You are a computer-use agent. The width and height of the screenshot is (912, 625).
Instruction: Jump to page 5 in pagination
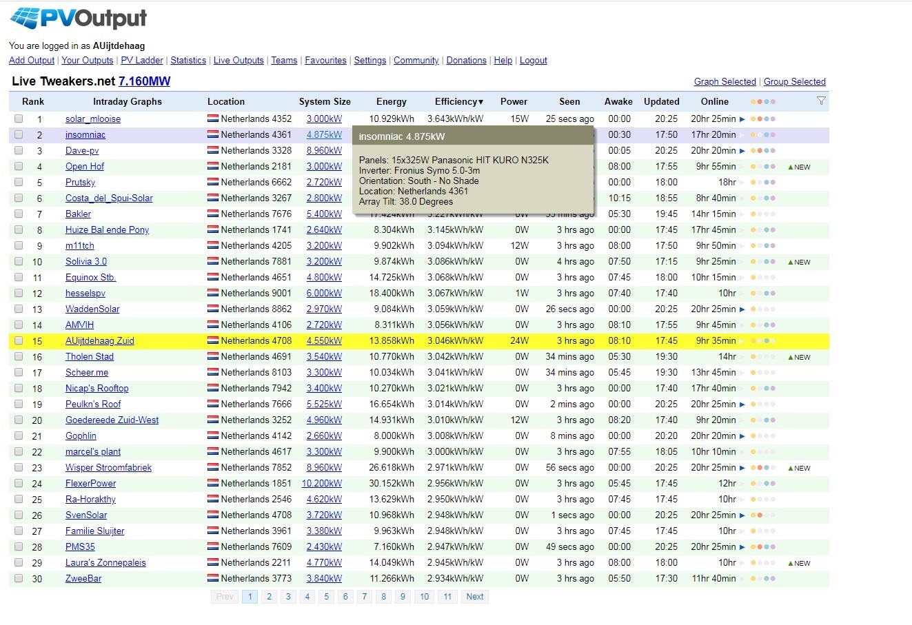pyautogui.click(x=327, y=597)
